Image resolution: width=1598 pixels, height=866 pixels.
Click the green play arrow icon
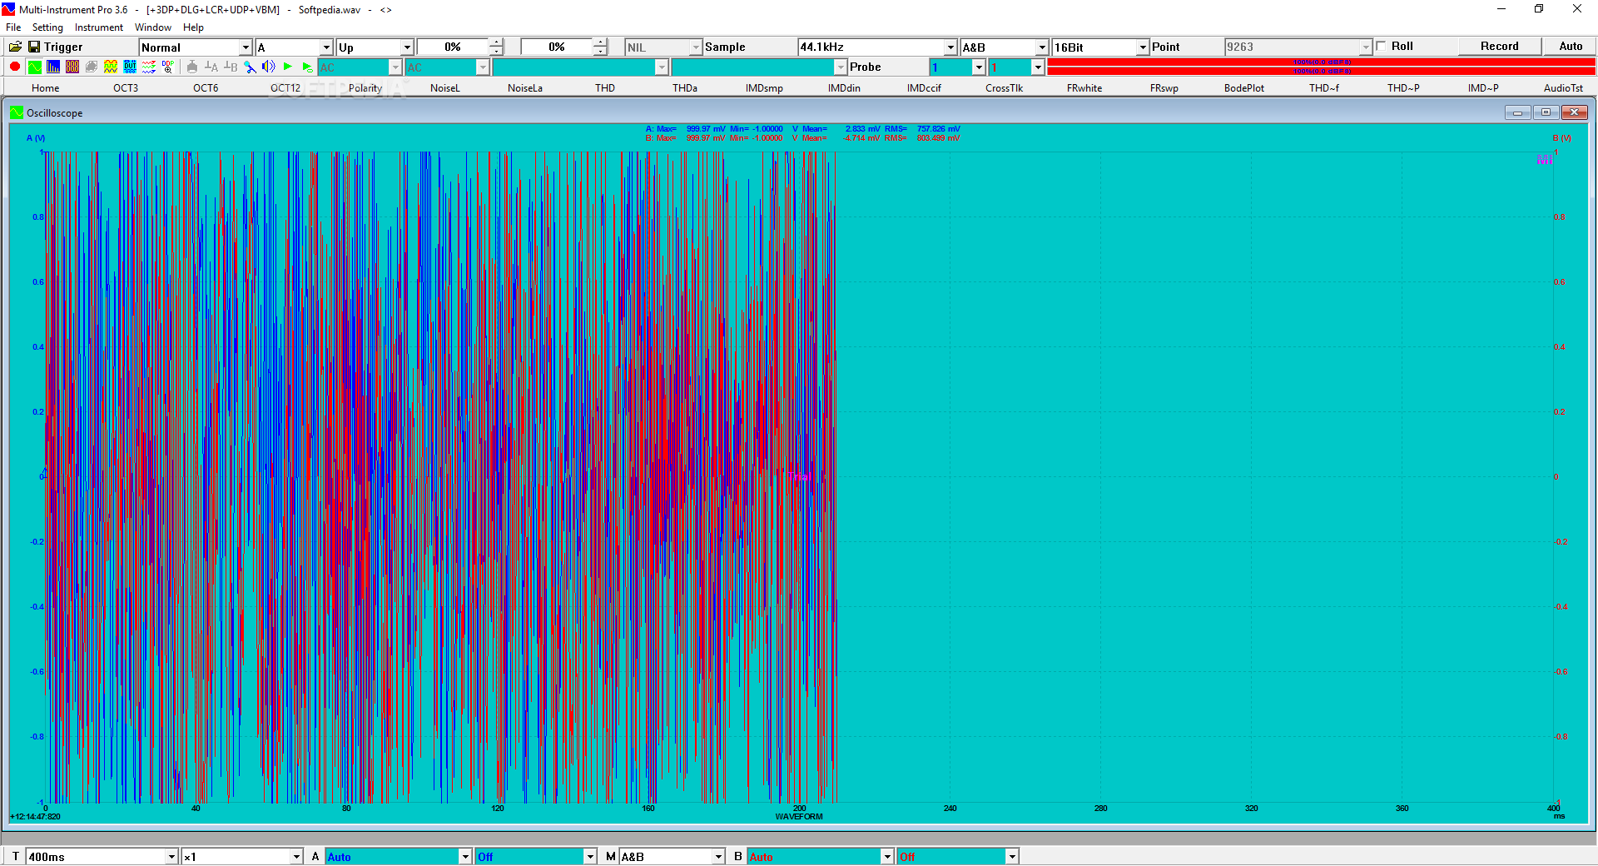pos(288,67)
